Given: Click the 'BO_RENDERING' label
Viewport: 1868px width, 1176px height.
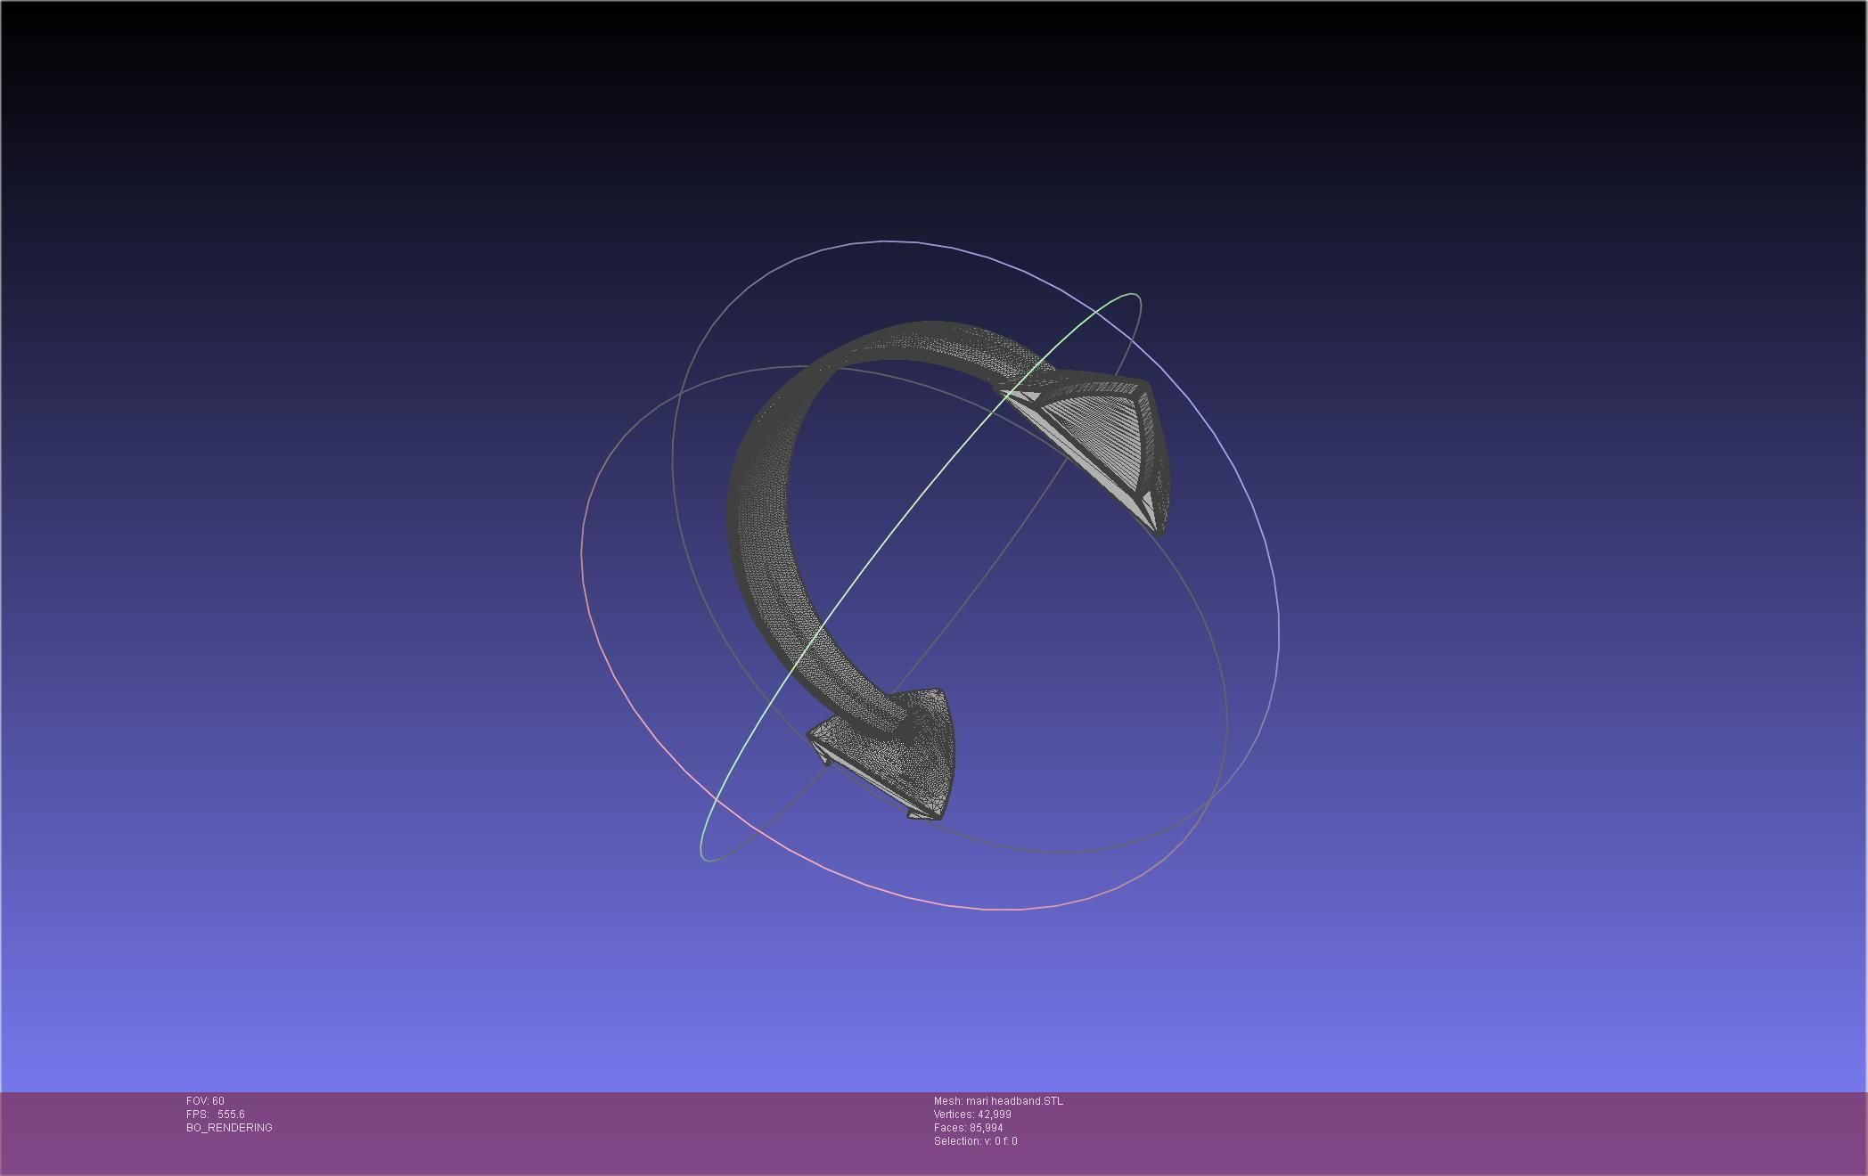Looking at the screenshot, I should 229,1128.
